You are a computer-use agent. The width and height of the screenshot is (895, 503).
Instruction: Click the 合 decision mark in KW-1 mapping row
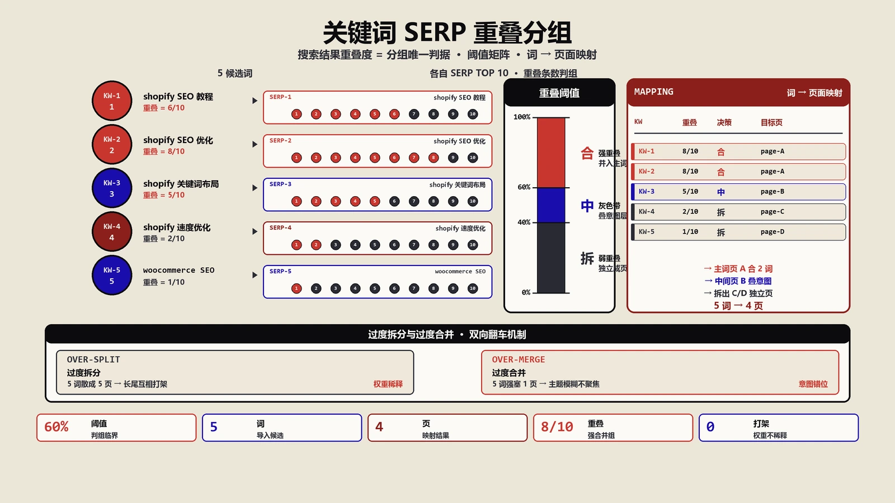click(x=721, y=151)
